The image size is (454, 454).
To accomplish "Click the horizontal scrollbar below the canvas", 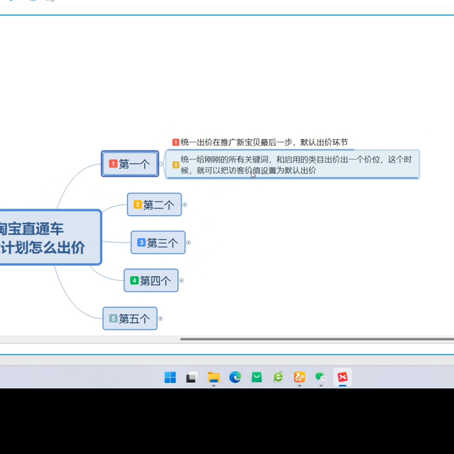I will (x=317, y=339).
